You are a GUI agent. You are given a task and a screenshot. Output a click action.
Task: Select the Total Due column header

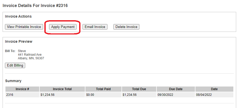coord(139,89)
